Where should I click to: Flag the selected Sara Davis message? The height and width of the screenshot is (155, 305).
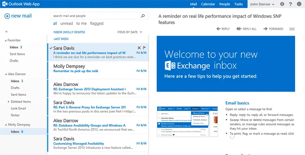144,48
